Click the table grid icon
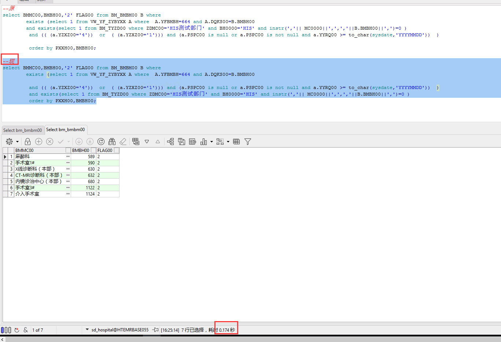 pyautogui.click(x=236, y=142)
